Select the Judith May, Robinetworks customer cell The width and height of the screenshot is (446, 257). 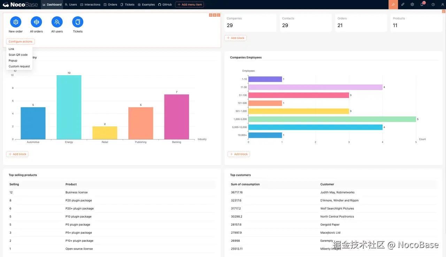(x=337, y=192)
